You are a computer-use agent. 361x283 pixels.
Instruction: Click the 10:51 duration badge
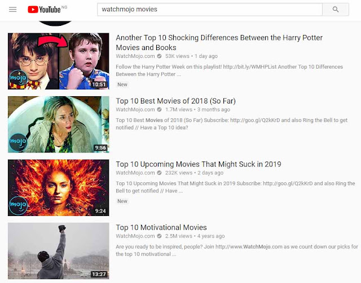99,84
